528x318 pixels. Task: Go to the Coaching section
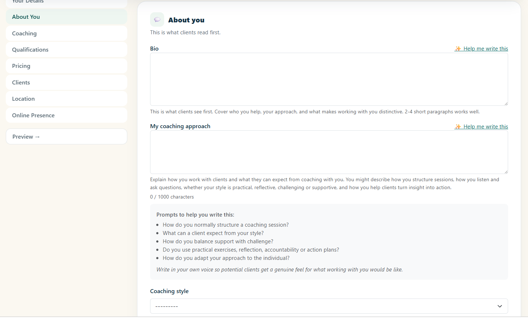point(67,34)
